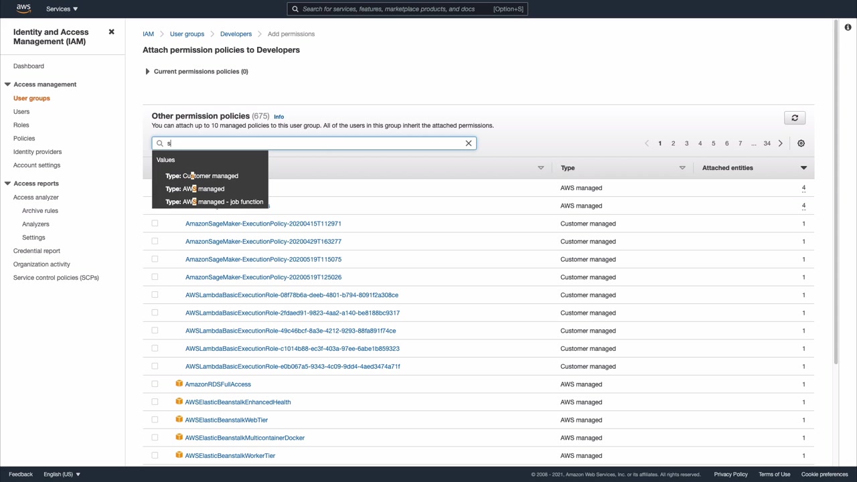857x482 pixels.
Task: Open the Info link beside policies heading
Action: 279,116
